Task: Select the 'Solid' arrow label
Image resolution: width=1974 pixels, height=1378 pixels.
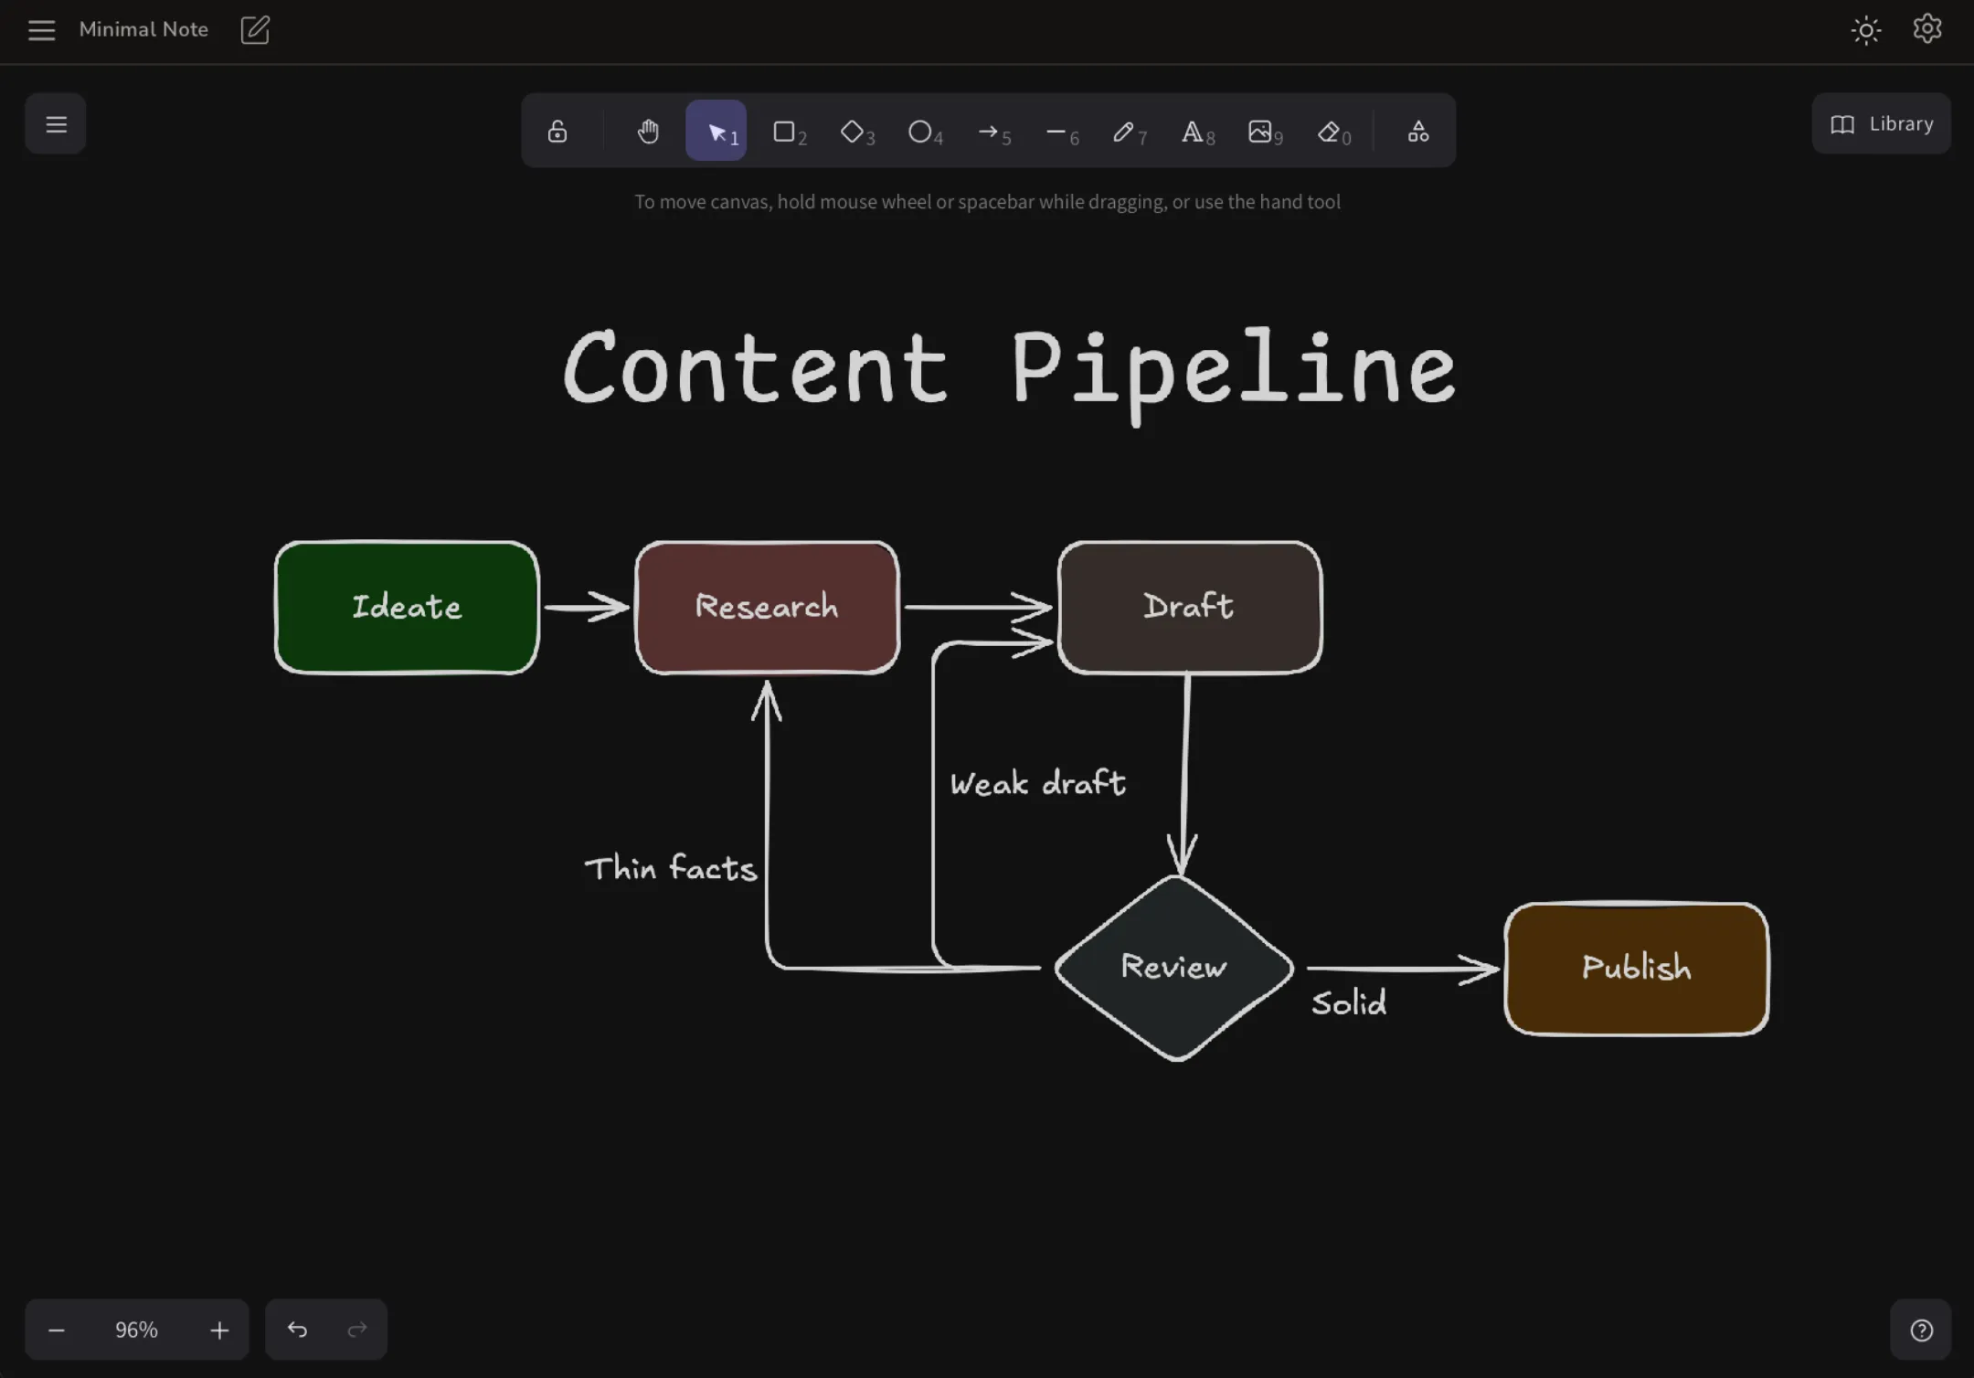Action: (1349, 1003)
